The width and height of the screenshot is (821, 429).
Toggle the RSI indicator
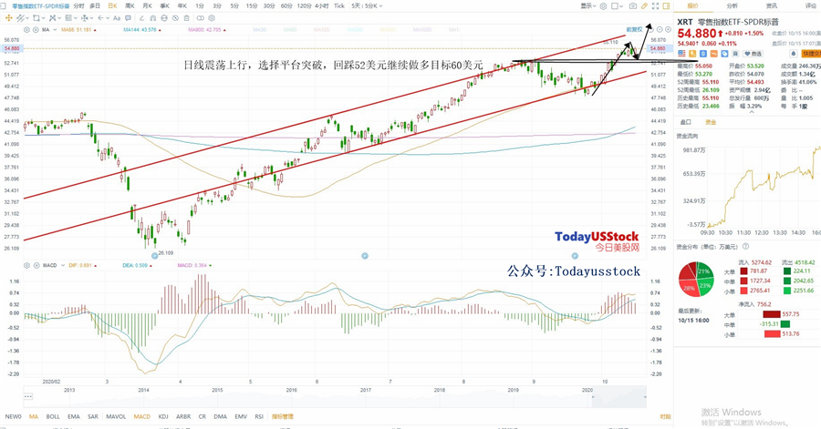[259, 416]
